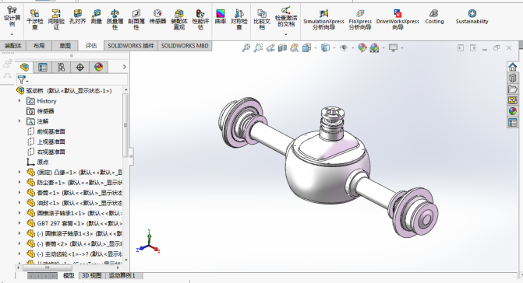The height and width of the screenshot is (283, 523).
Task: Open DriveWorksXpress wizard
Action: pyautogui.click(x=398, y=19)
